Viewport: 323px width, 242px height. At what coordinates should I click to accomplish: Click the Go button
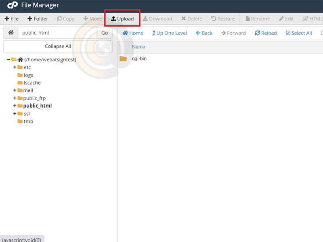[x=105, y=33]
